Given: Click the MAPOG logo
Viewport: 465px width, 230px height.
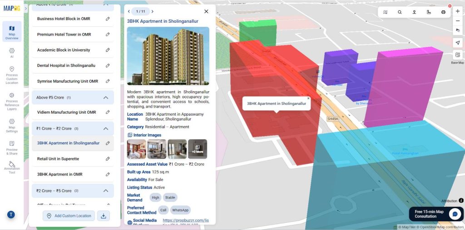Looking at the screenshot, I should (x=12, y=8).
